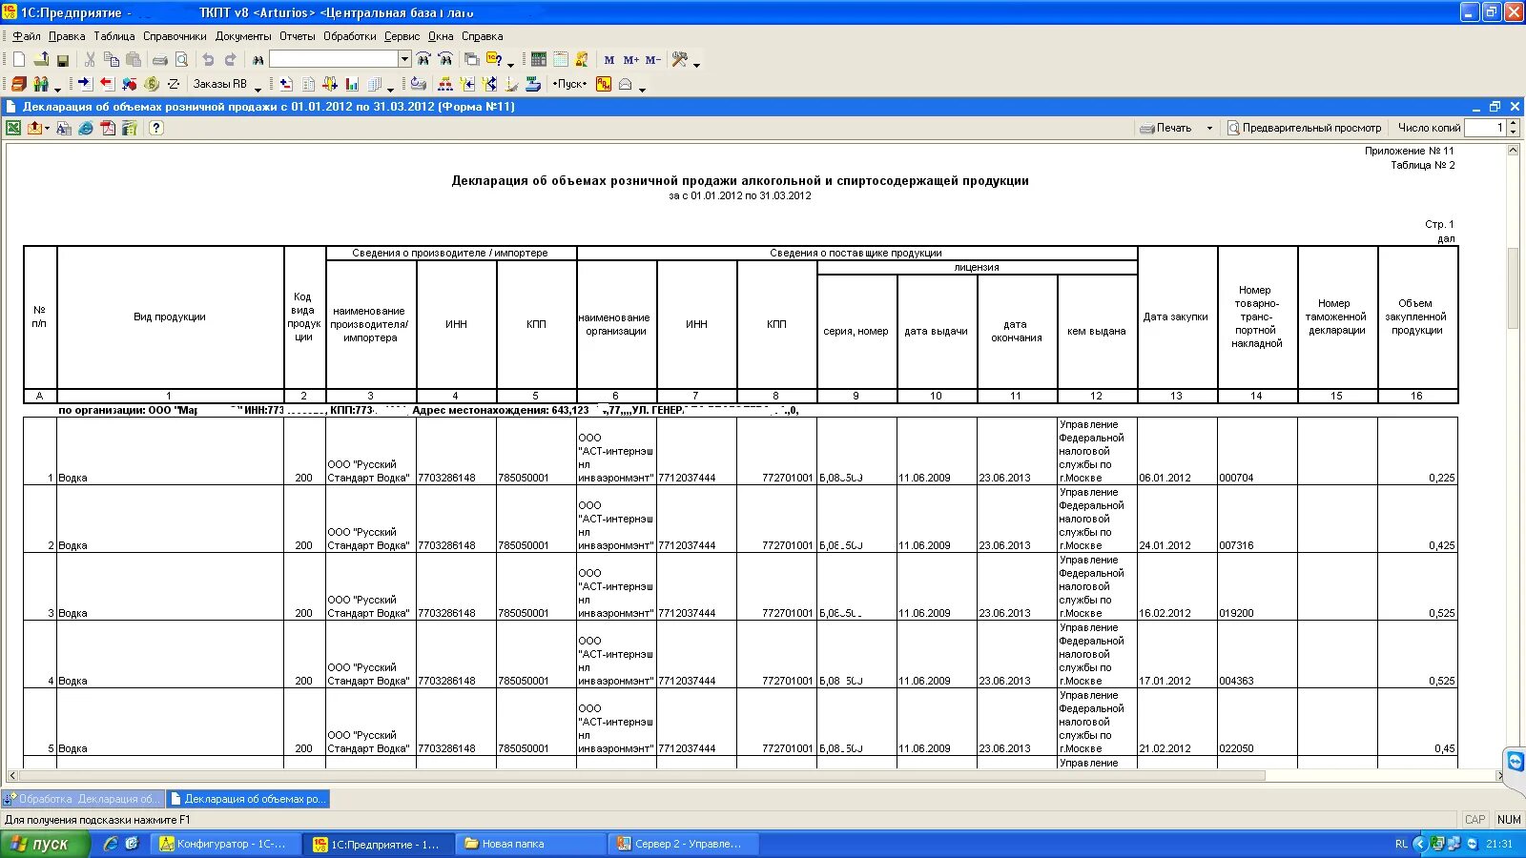Open the Файл menu

pyautogui.click(x=27, y=36)
